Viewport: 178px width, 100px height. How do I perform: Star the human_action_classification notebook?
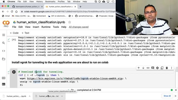coord(70,22)
